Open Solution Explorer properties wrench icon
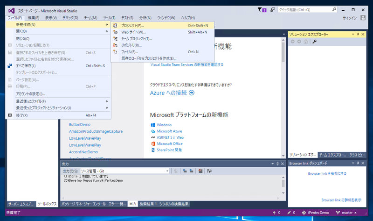This screenshot has height=221, width=373. tap(314, 42)
